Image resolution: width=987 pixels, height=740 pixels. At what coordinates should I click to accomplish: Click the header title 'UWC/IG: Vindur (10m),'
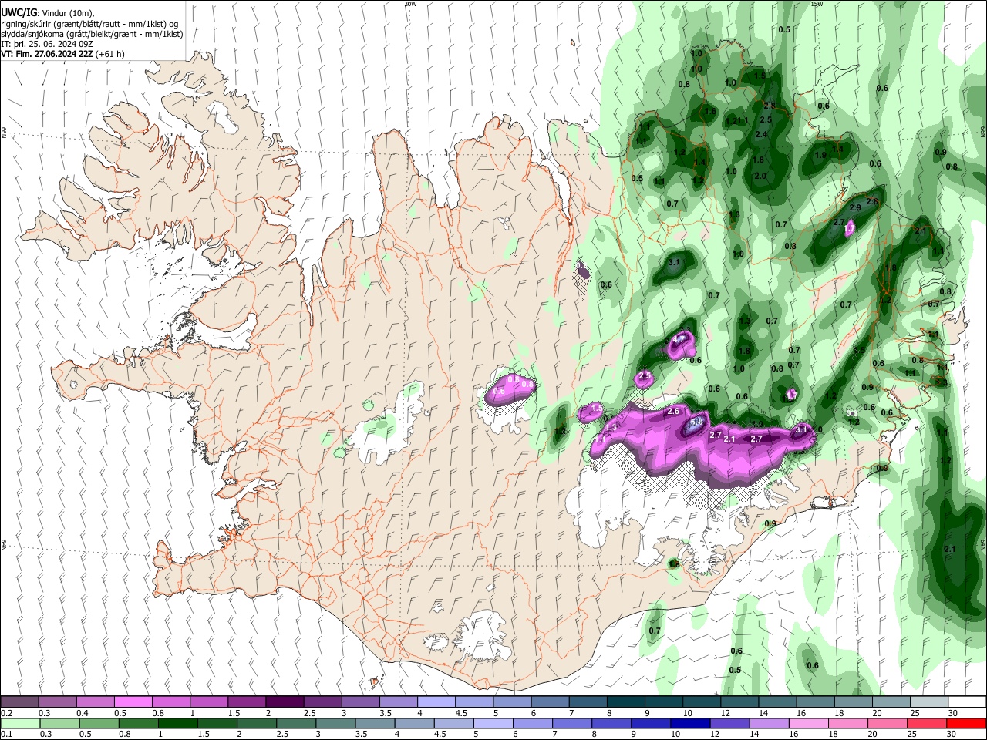click(47, 12)
